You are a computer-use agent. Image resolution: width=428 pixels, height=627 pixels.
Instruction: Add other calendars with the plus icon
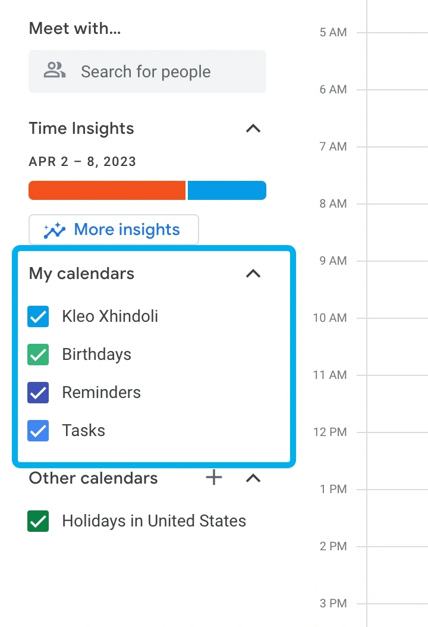pos(214,478)
